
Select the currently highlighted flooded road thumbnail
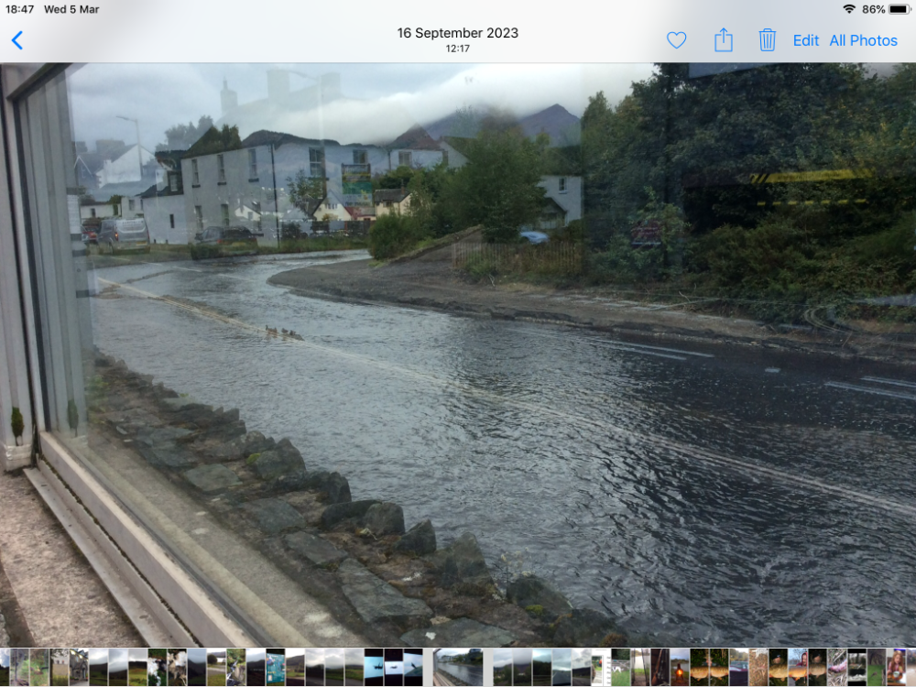459,667
